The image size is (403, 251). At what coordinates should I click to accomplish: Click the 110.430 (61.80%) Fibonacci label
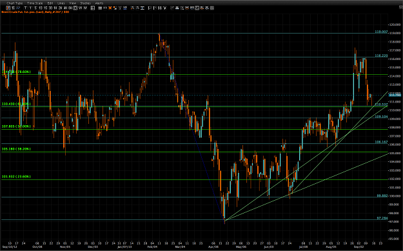click(x=16, y=104)
